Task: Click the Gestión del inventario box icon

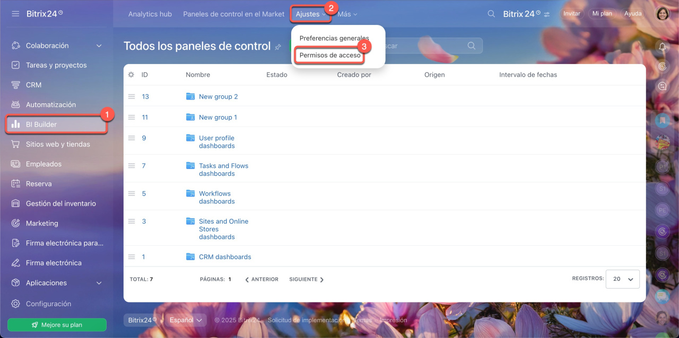Action: (16, 203)
